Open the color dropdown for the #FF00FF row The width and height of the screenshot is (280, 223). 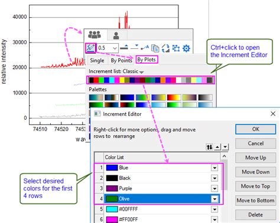214,219
